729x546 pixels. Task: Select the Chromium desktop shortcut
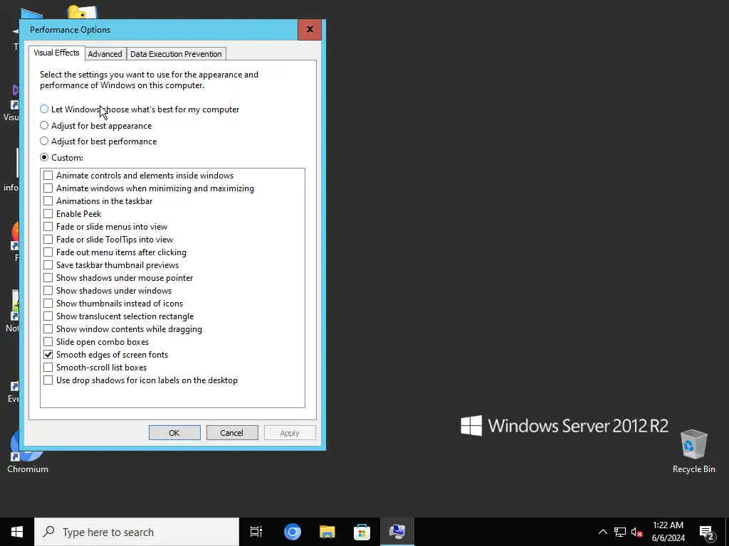pos(28,451)
